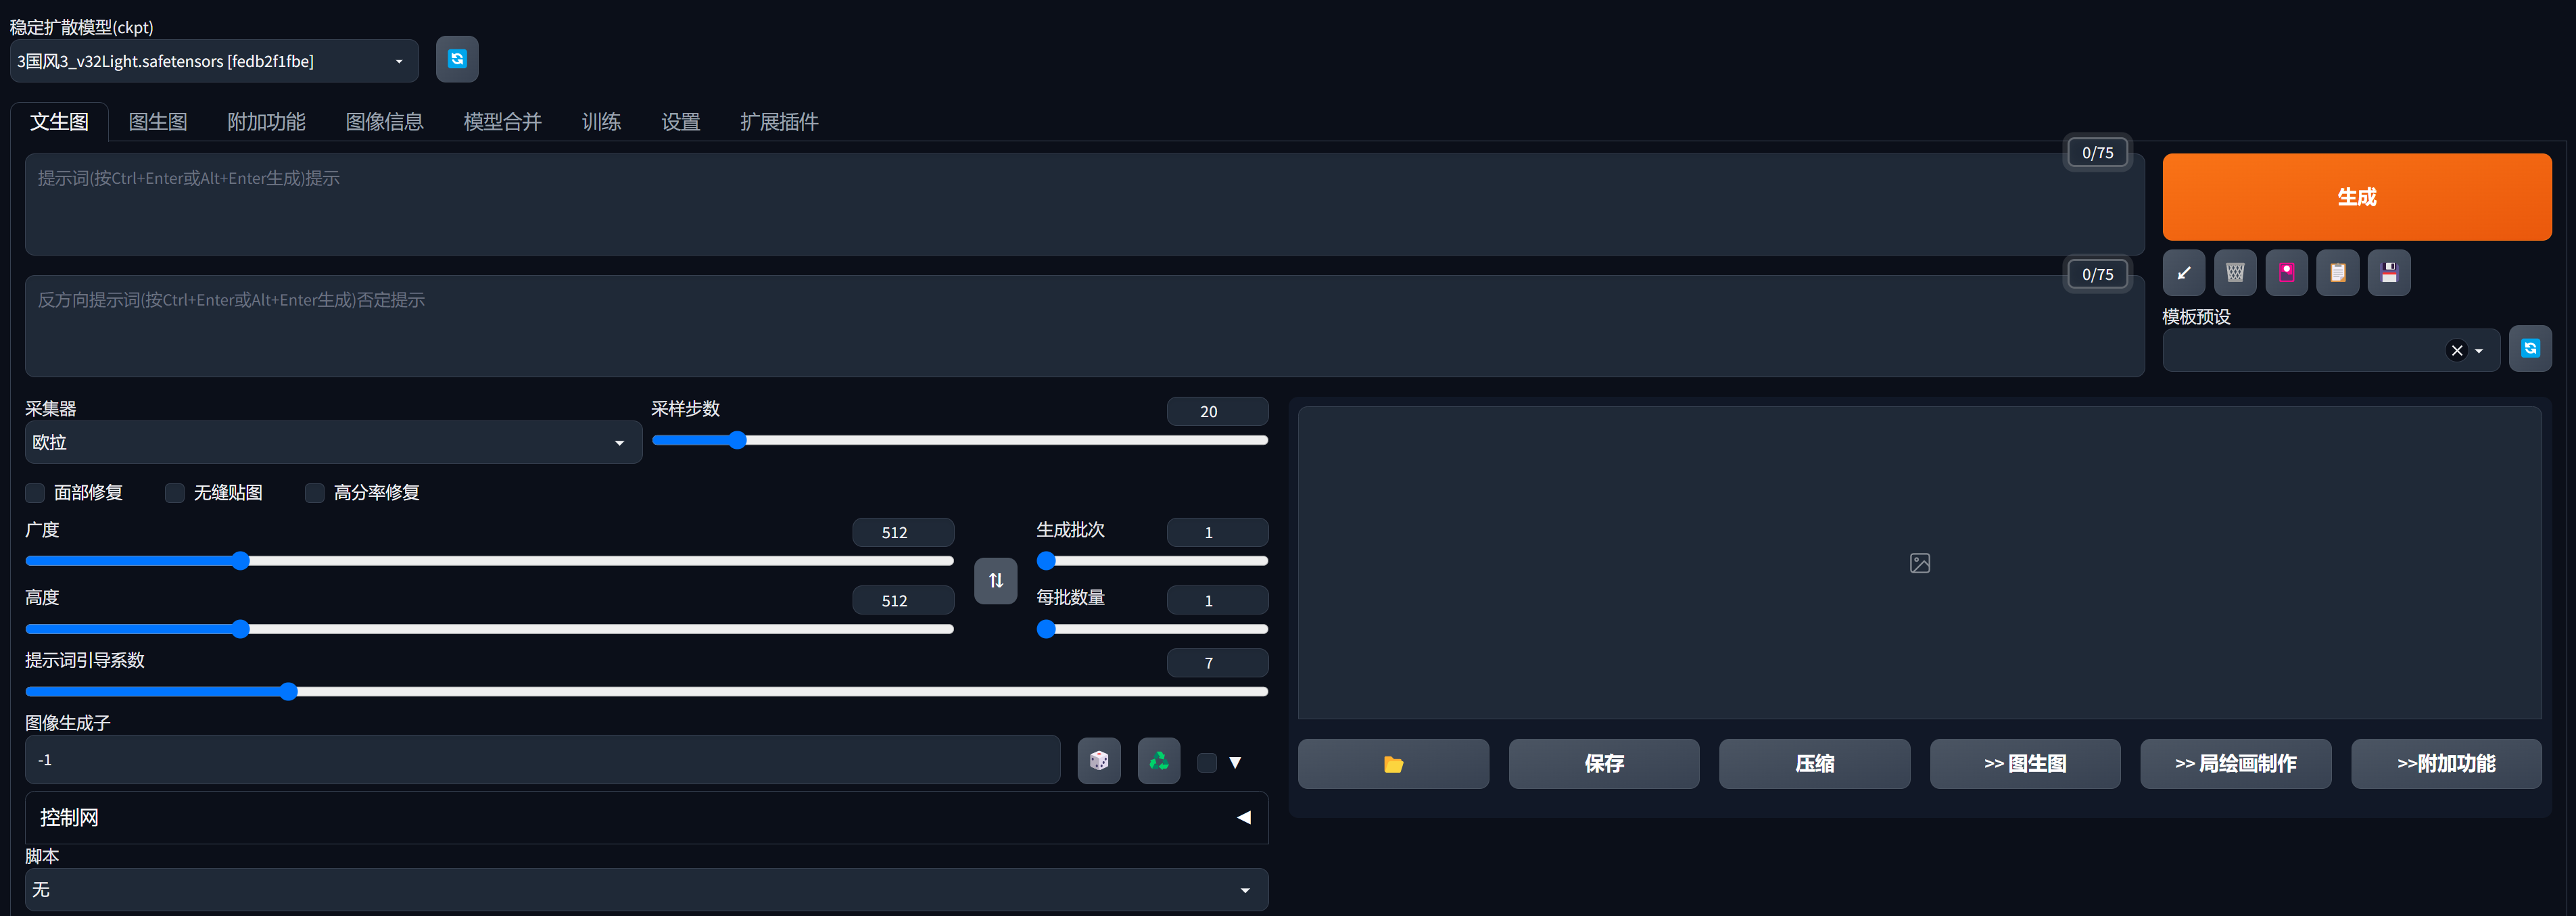Click the 每批数量 value box
The height and width of the screenshot is (916, 2576).
pos(1217,600)
